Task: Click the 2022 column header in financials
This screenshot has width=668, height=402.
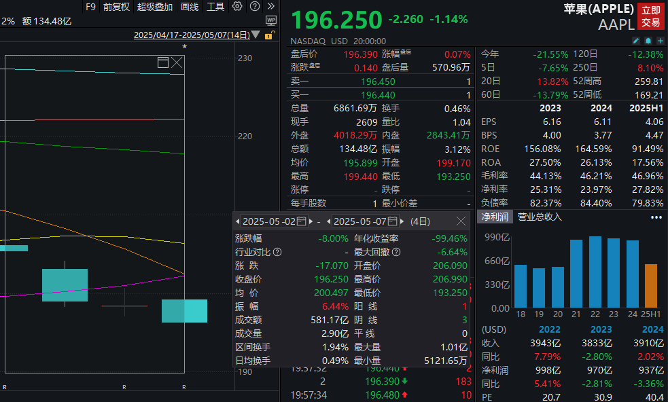Action: click(x=550, y=329)
